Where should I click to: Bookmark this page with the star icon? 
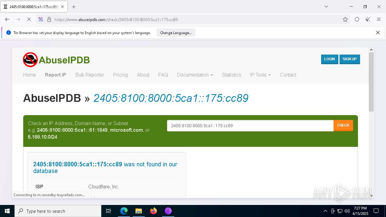[x=345, y=19]
